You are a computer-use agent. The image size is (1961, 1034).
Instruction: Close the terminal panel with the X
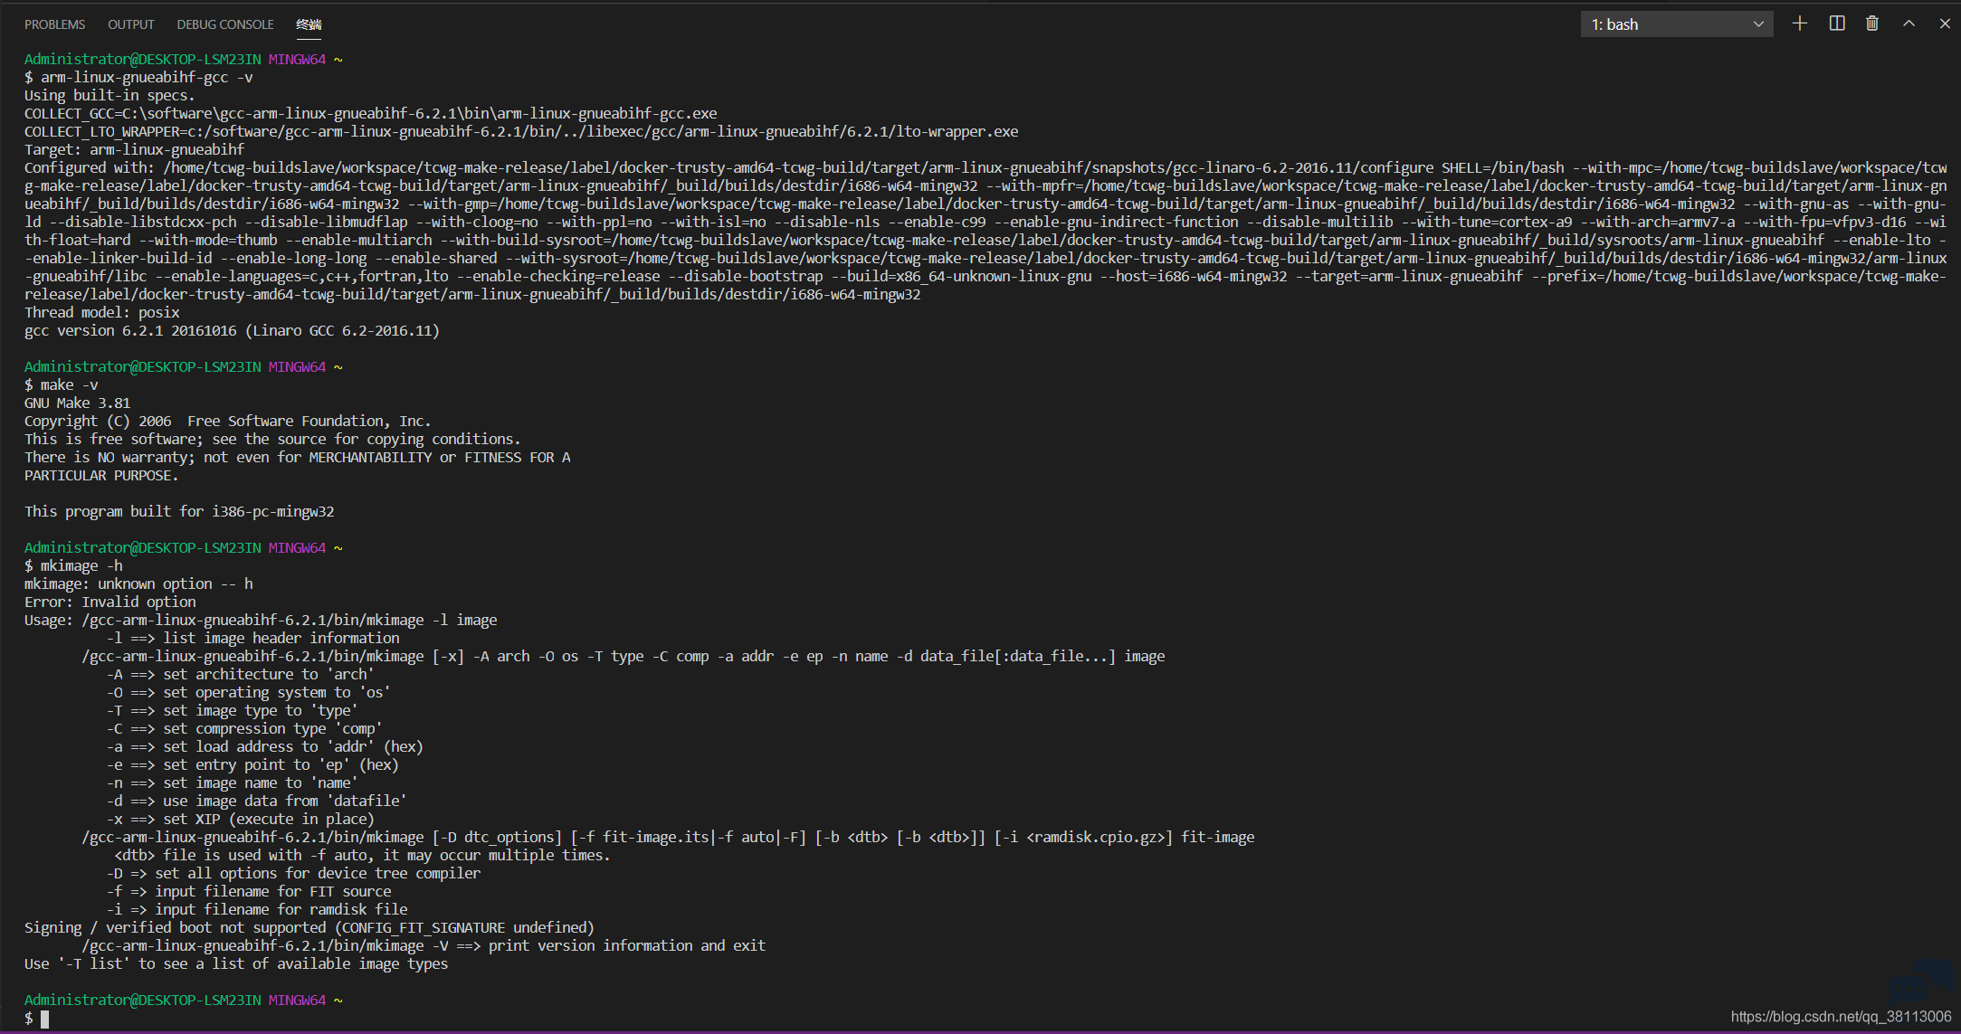(x=1944, y=24)
